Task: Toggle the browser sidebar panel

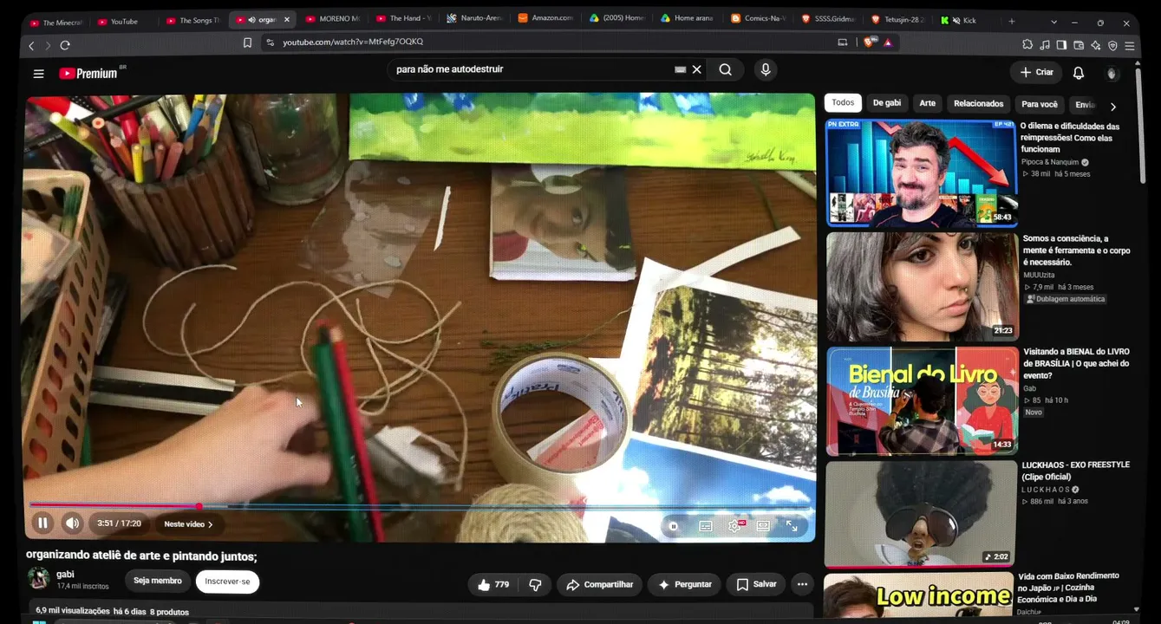Action: (x=1061, y=45)
